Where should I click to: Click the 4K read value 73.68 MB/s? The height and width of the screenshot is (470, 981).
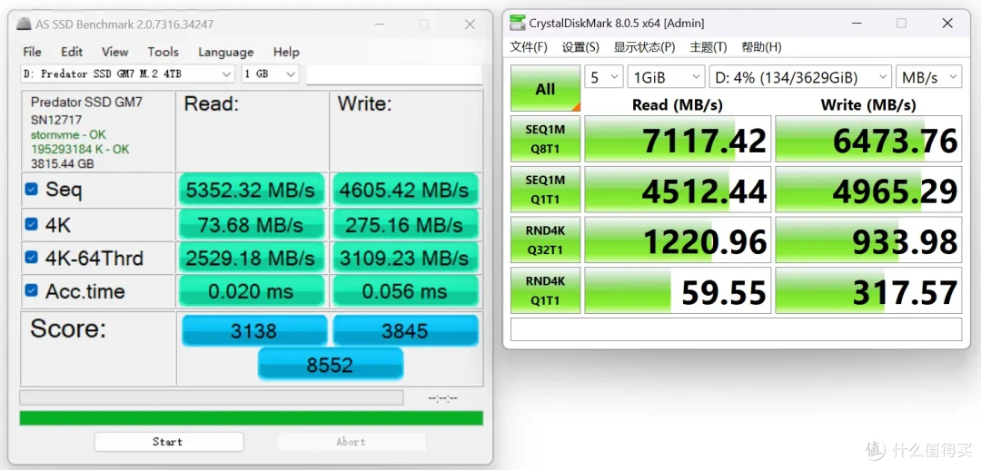[x=252, y=224]
